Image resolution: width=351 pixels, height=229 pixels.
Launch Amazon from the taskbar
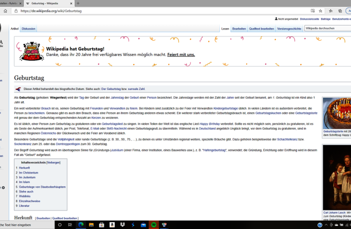112,225
